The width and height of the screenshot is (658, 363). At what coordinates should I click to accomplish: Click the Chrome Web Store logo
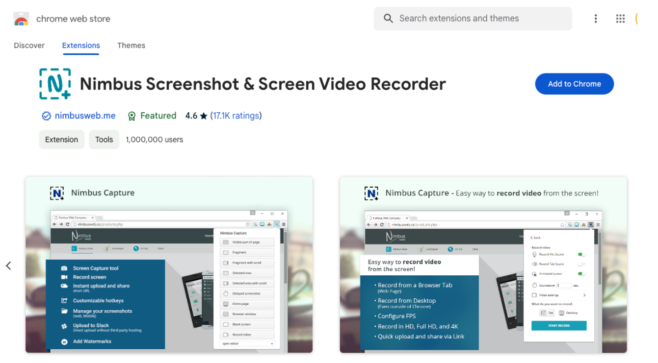coord(21,19)
